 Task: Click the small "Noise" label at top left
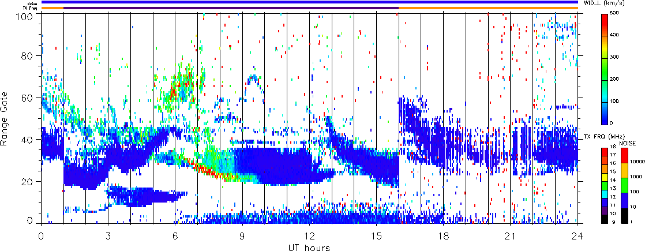coord(33,3)
